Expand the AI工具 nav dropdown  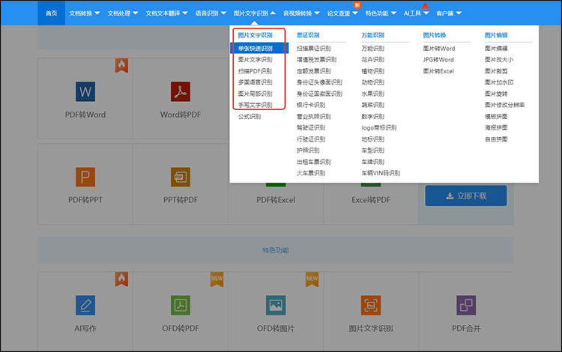click(416, 13)
